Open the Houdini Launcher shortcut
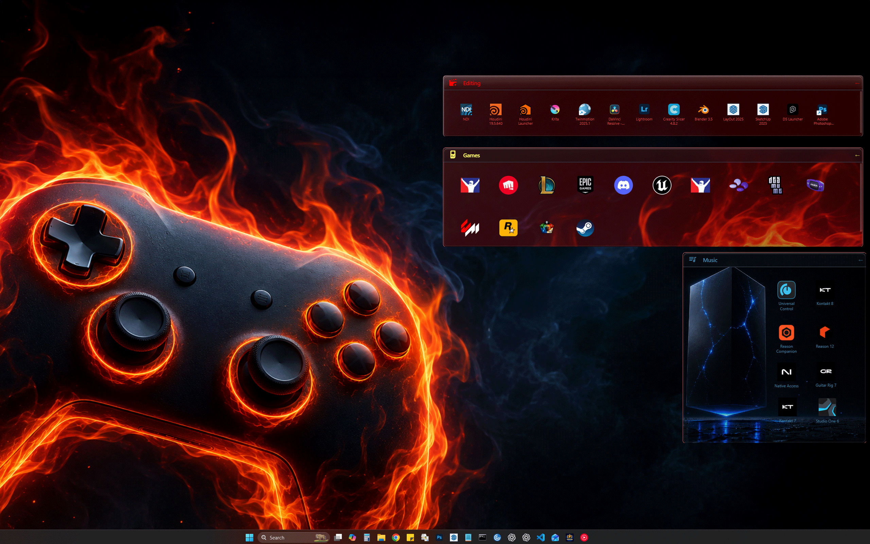 point(525,114)
